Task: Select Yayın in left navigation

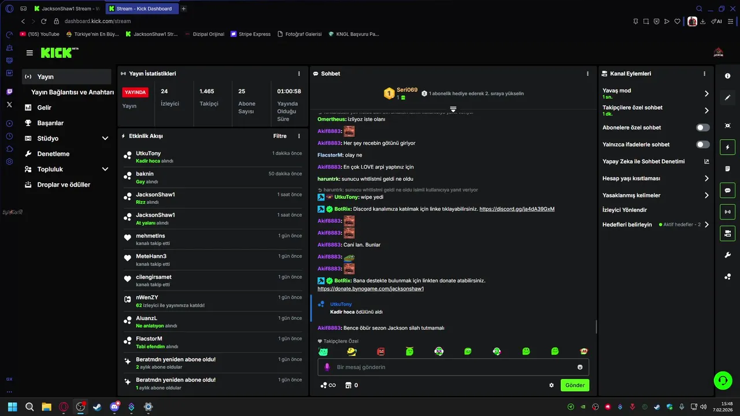Action: [66, 77]
